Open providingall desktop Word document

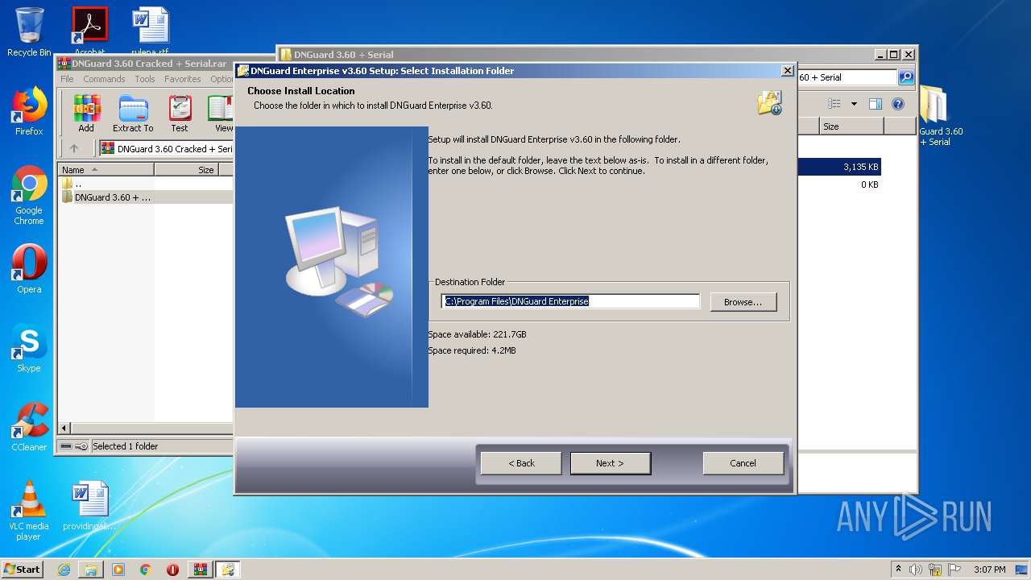click(89, 506)
